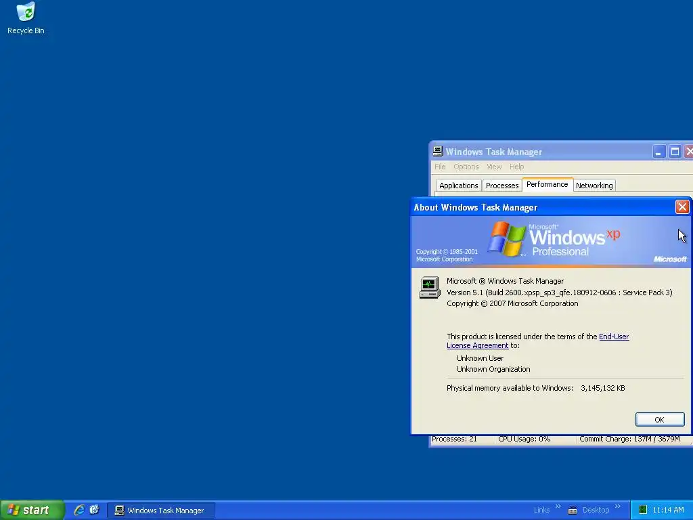This screenshot has height=520, width=693.
Task: Click 'Commit Charge: 137M / 3679M' status
Action: [629, 439]
